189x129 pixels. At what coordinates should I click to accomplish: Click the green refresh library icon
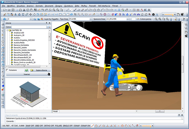pos(26,70)
